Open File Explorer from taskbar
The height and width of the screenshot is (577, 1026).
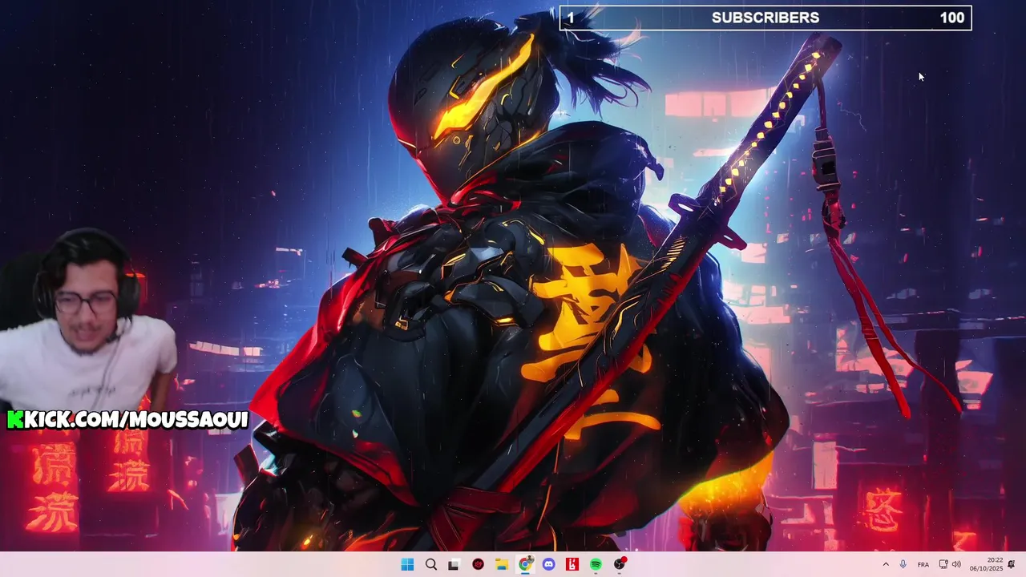502,564
